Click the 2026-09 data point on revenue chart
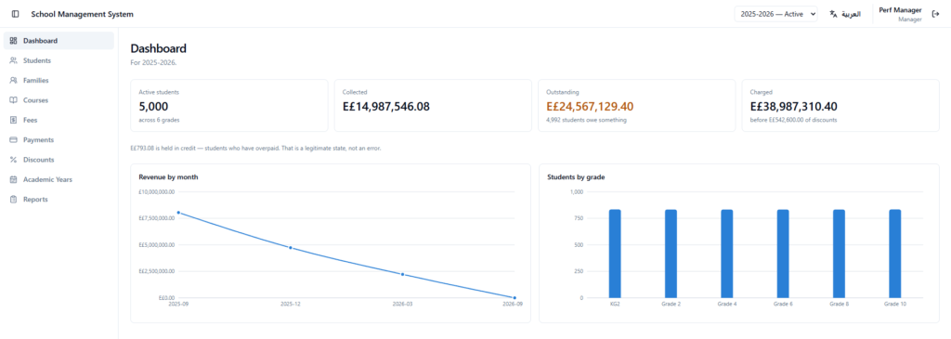951x339 pixels. pos(515,298)
